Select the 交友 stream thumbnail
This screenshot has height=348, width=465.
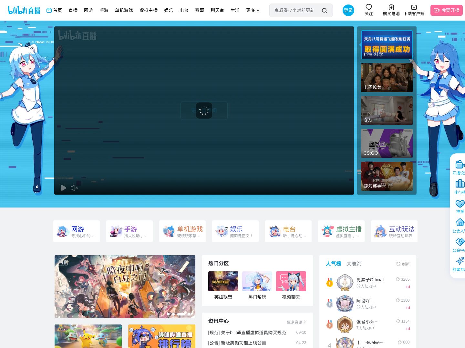tap(387, 111)
